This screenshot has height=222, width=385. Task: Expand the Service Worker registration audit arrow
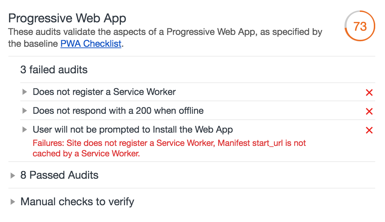(x=24, y=92)
